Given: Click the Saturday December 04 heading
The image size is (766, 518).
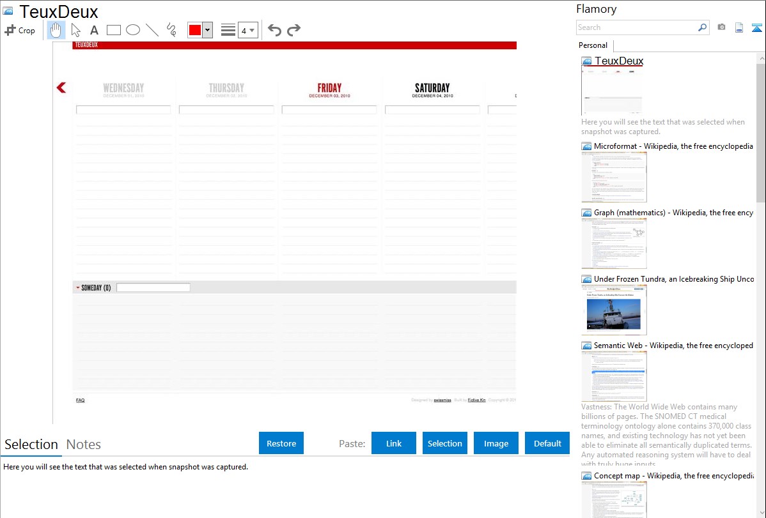Looking at the screenshot, I should (x=432, y=90).
